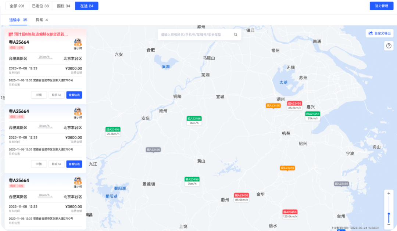Click the 宁波 city label on map
This screenshot has height=231, width=397.
350,153
